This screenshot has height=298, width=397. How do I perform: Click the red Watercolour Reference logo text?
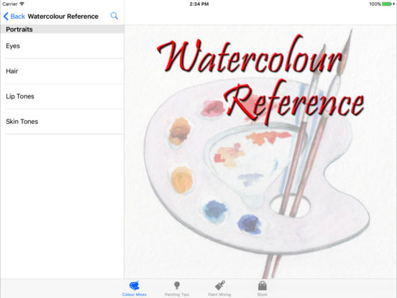(261, 80)
